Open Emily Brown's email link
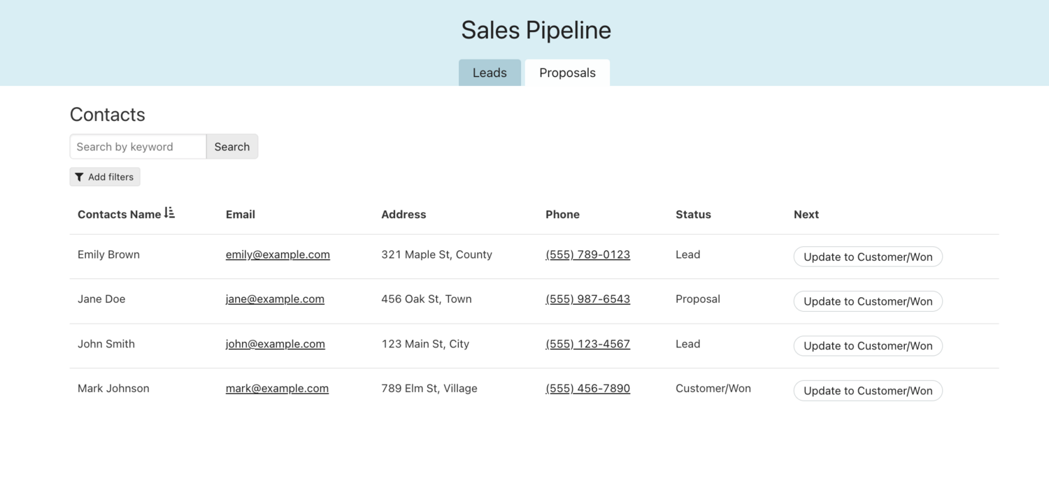Viewport: 1049px width, 481px height. [278, 254]
